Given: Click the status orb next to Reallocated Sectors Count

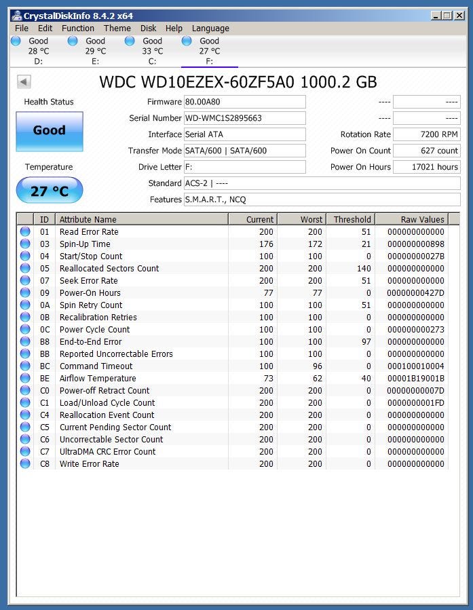Looking at the screenshot, I should pyautogui.click(x=25, y=268).
